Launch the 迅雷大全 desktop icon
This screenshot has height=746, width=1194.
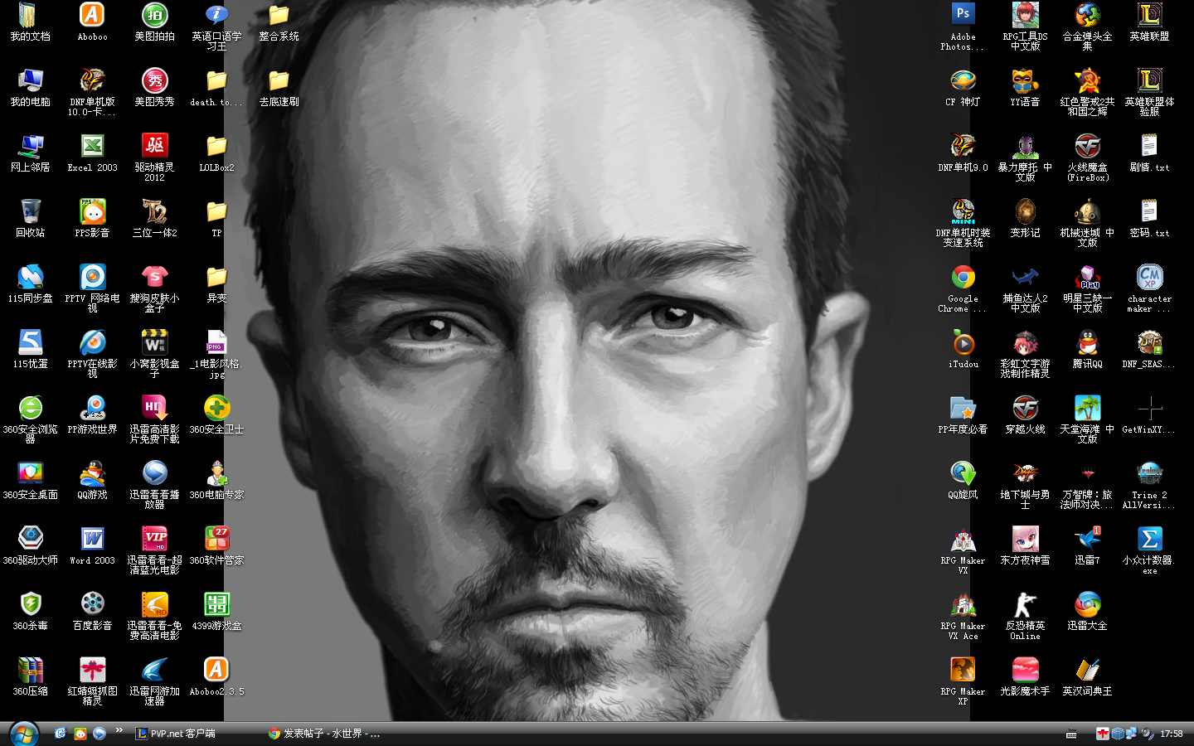point(1087,611)
